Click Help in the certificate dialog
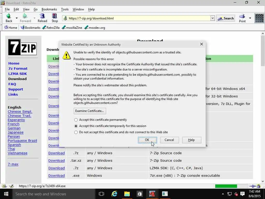 (192, 140)
